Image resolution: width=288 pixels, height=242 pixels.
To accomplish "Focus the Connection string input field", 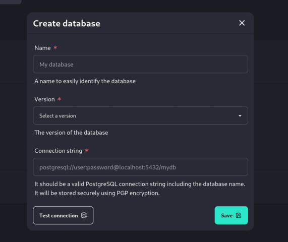I will coord(140,167).
